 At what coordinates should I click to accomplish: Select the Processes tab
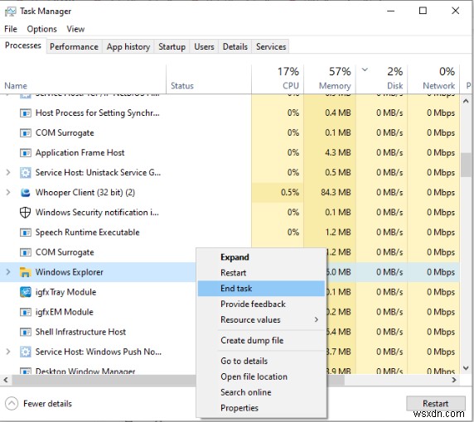coord(23,46)
